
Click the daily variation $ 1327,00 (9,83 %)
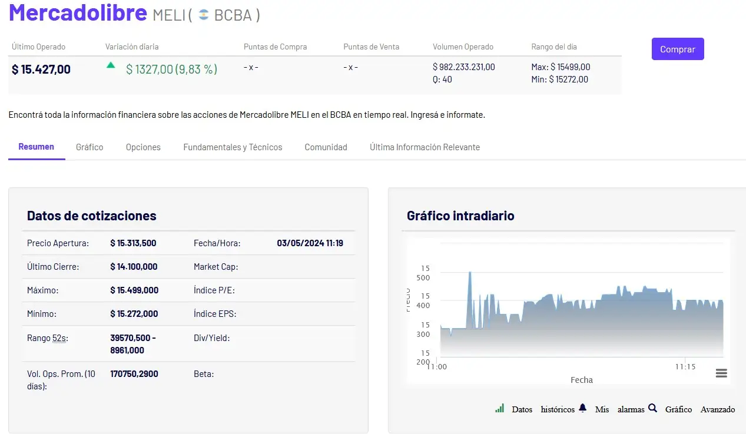click(172, 70)
